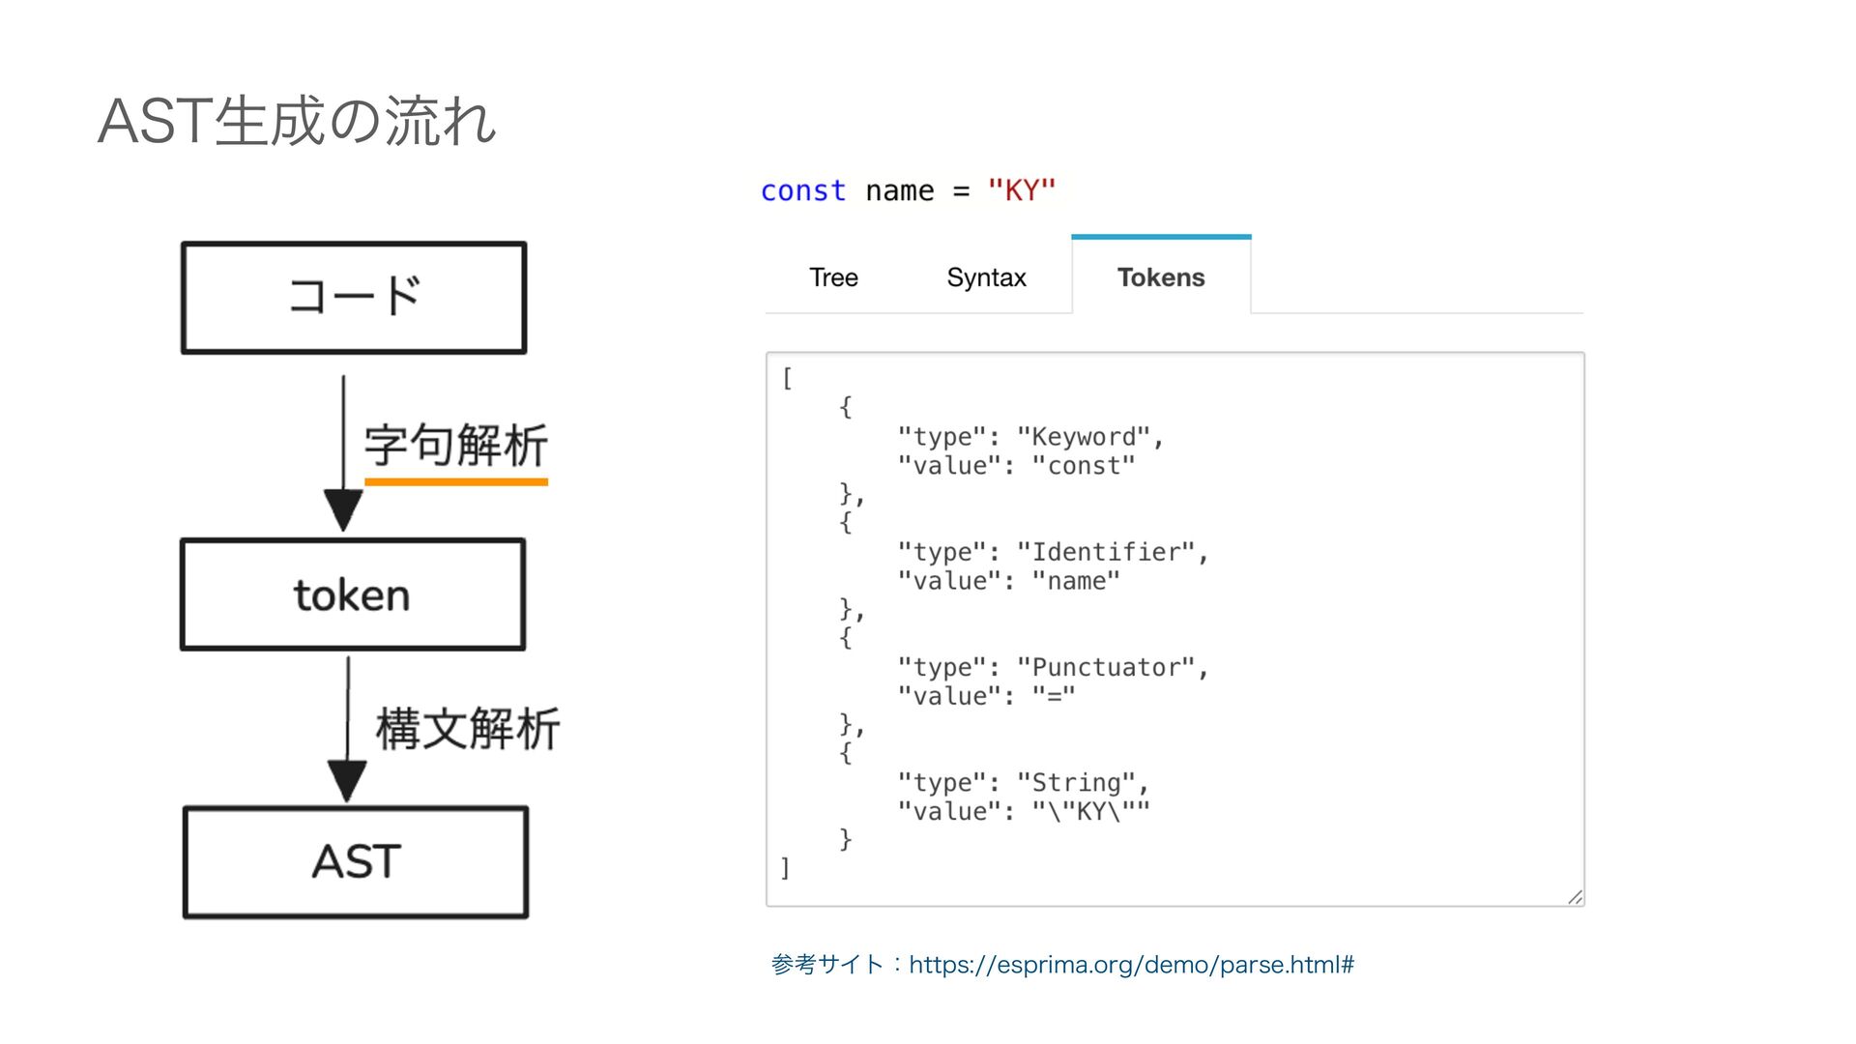The width and height of the screenshot is (1856, 1044).
Task: Click the slide title AST生成の流れ
Action: (297, 122)
